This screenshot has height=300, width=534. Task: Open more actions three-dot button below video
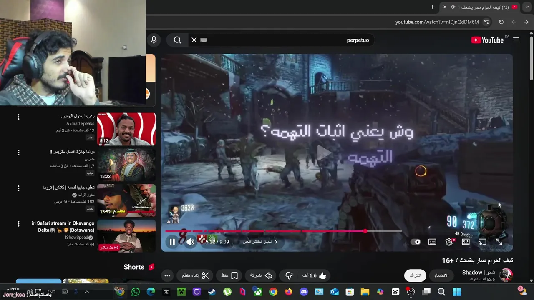(167, 275)
